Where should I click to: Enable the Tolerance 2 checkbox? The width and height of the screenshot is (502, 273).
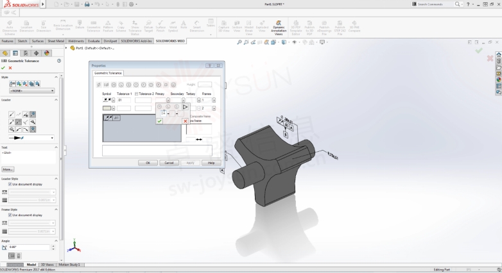click(x=136, y=94)
